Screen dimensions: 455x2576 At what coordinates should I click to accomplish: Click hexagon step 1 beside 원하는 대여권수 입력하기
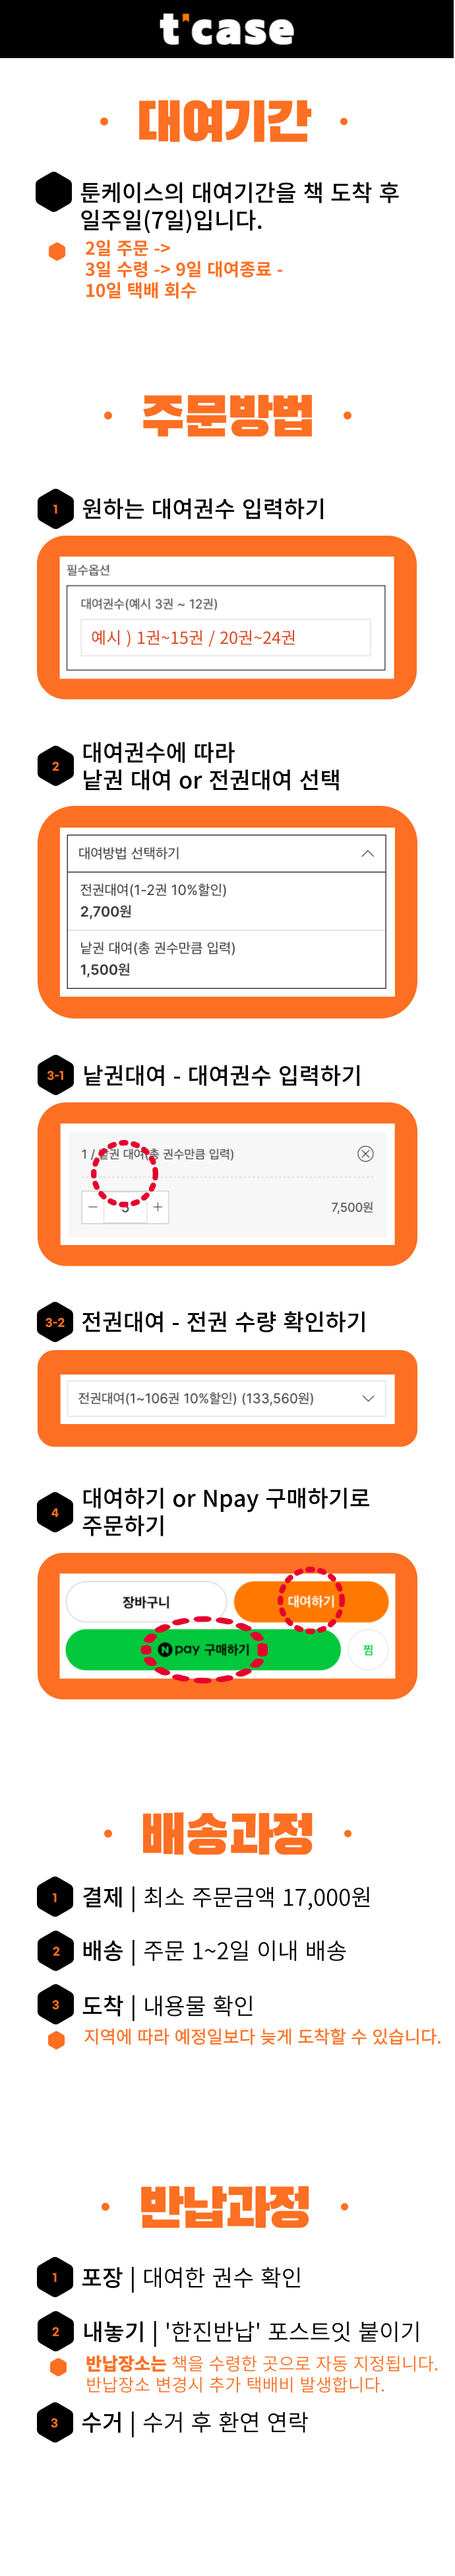coord(56,509)
